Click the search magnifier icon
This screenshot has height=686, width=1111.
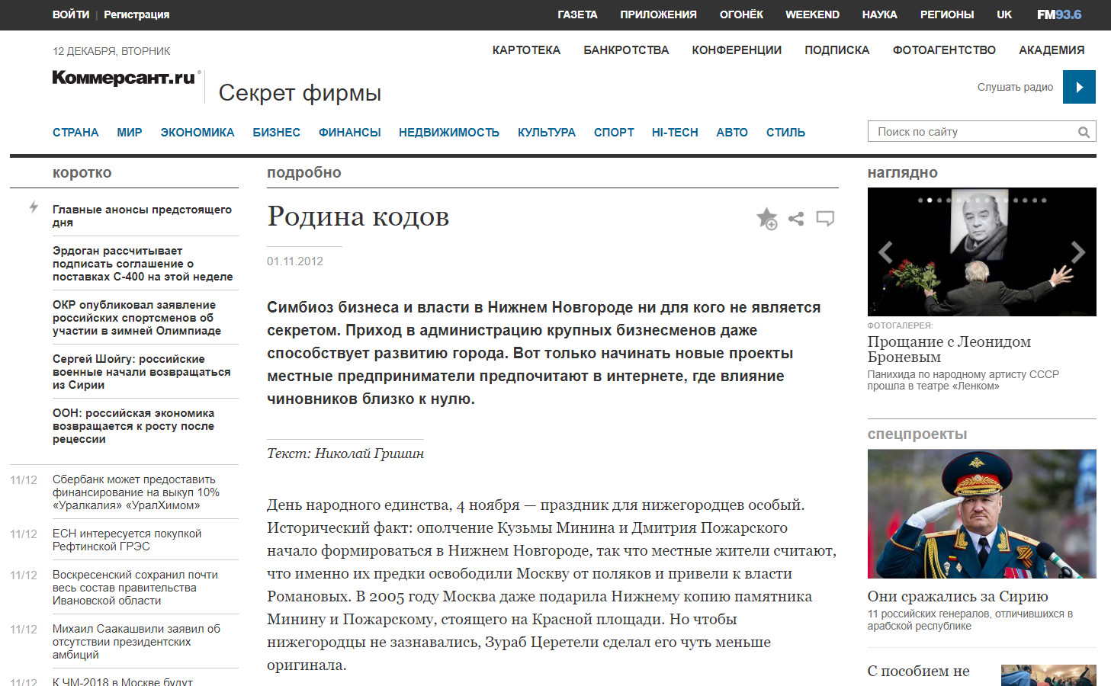(1084, 132)
